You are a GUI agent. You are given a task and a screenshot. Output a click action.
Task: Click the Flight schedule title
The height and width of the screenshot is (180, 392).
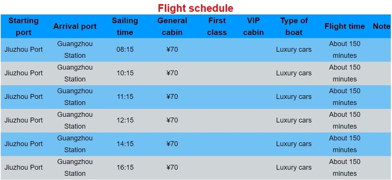pos(196,8)
